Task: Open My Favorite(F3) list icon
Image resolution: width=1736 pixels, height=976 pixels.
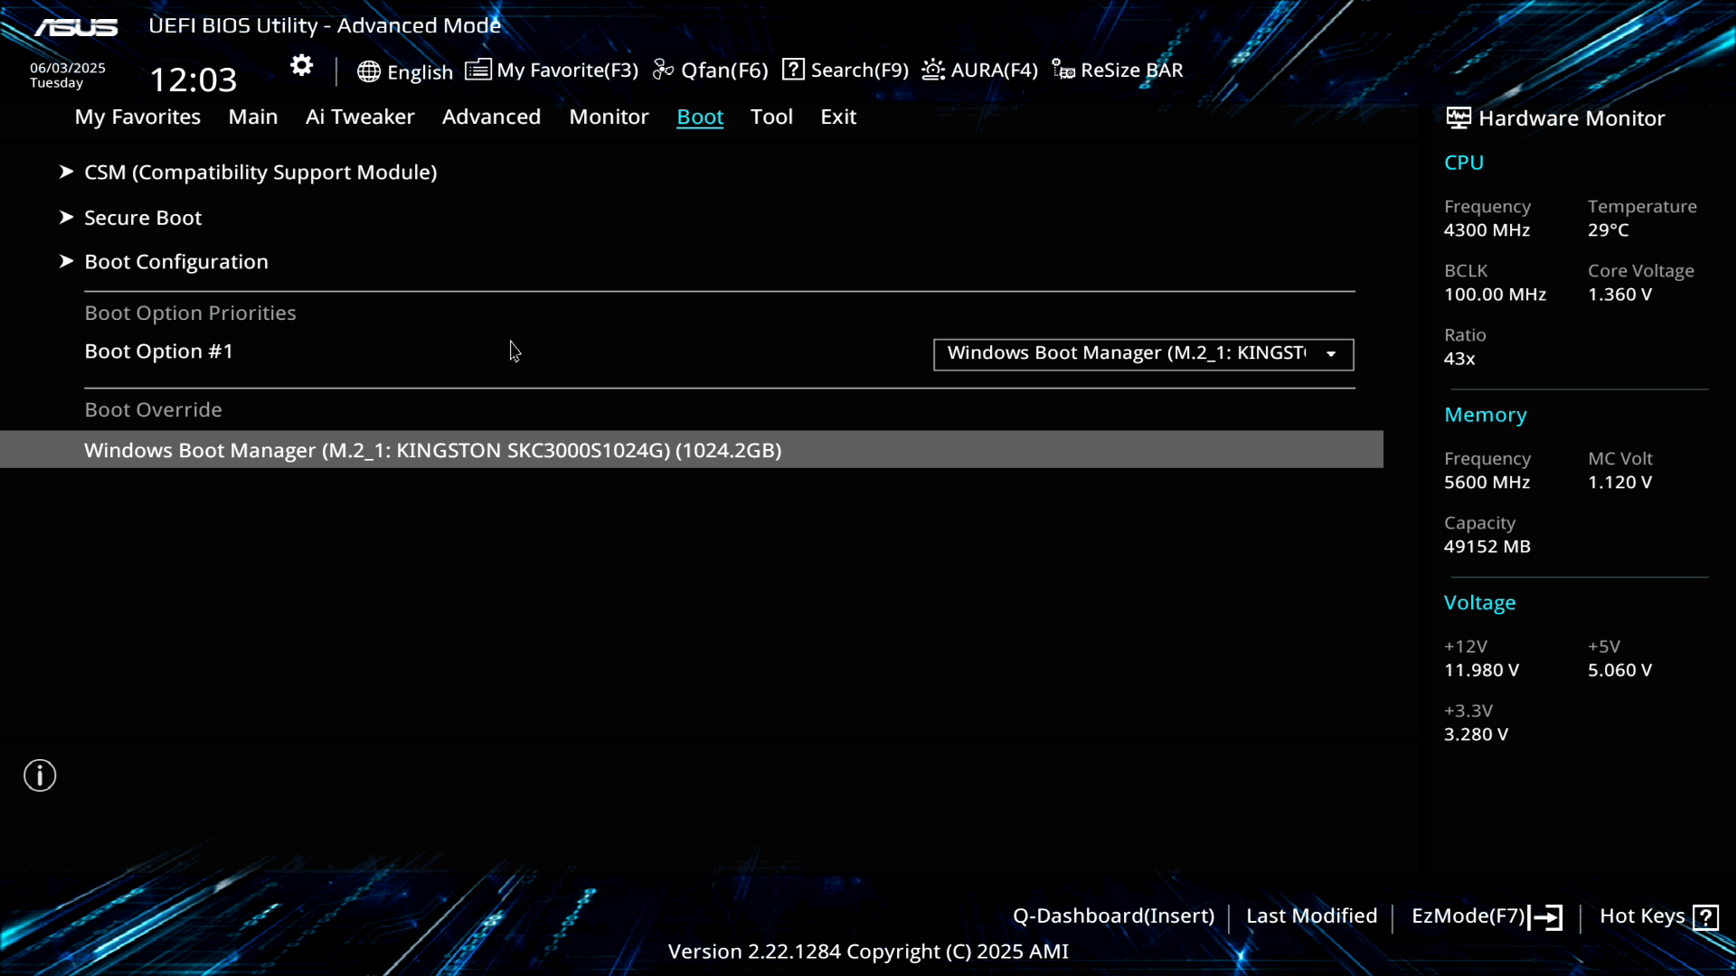Action: pos(477,70)
